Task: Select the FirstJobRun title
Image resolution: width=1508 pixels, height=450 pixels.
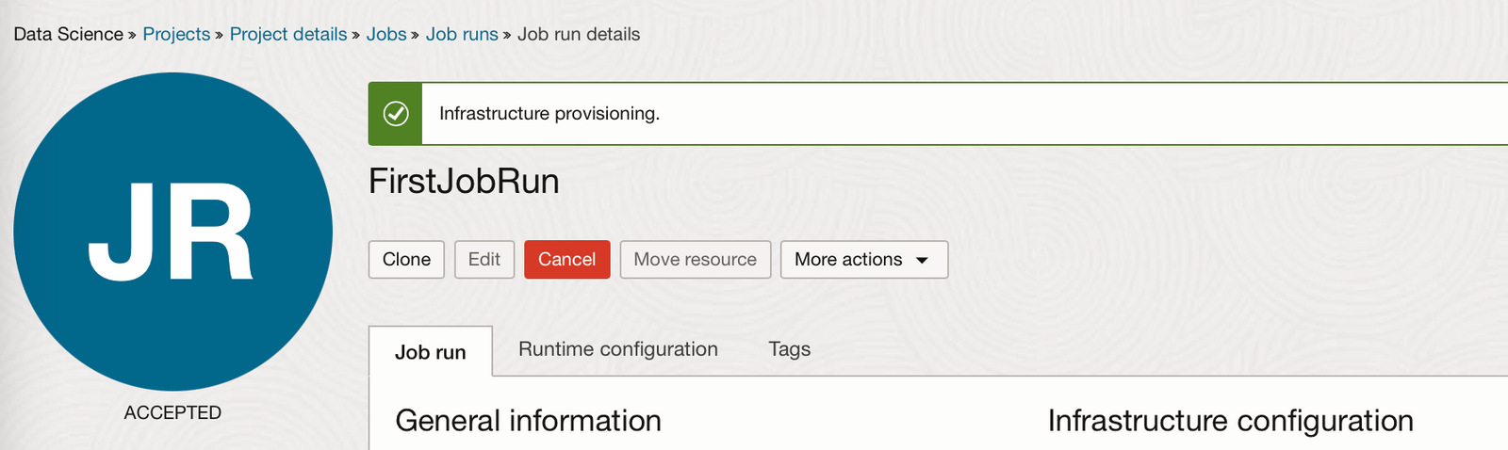Action: [464, 181]
